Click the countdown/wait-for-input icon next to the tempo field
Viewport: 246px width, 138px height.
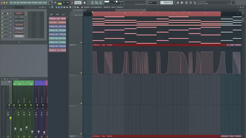coord(84,3)
